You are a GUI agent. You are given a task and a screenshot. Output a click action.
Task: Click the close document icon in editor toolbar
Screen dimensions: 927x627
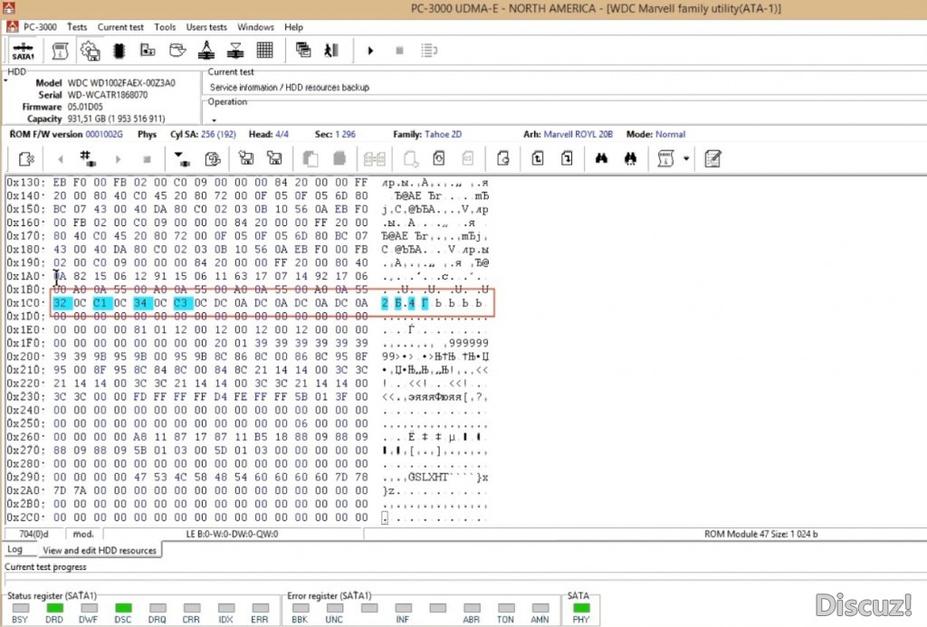click(x=26, y=158)
